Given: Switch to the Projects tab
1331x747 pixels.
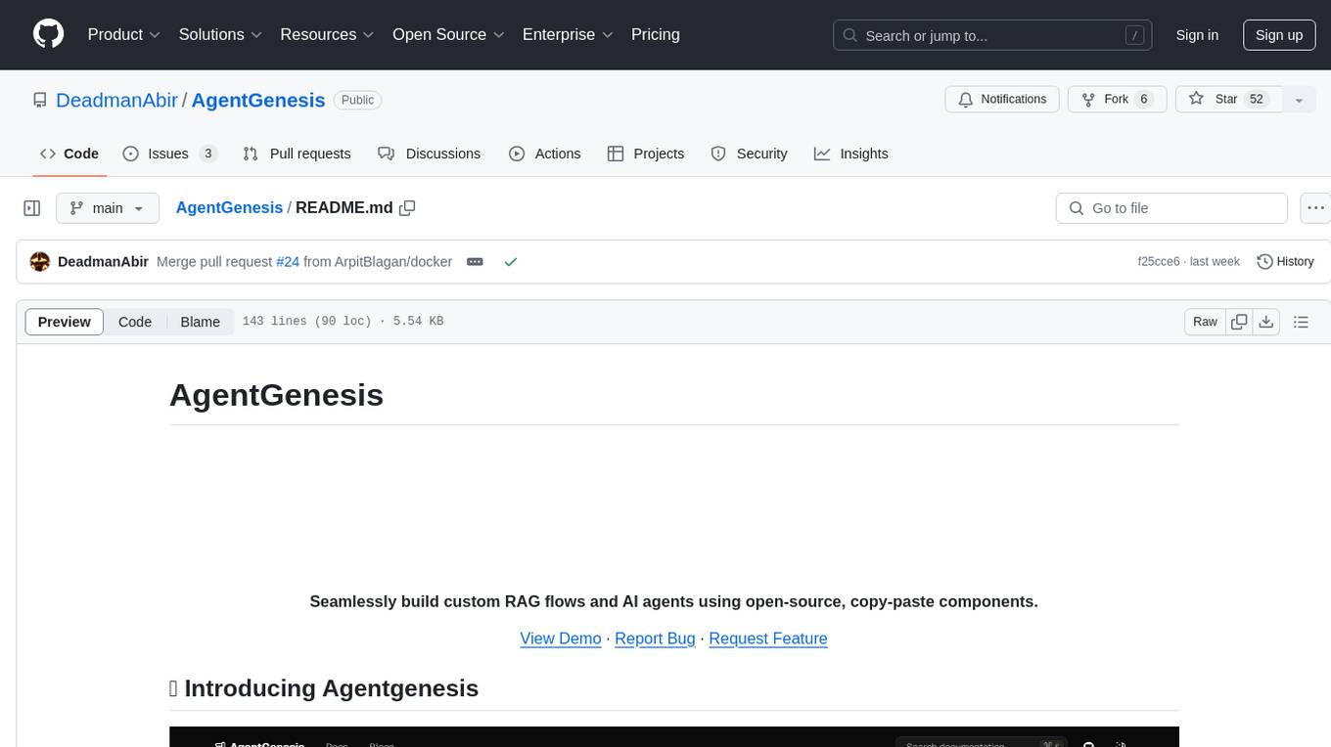Looking at the screenshot, I should coord(646,154).
